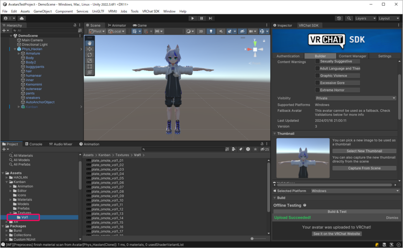Select the Scale tool in Scene overlay
The height and width of the screenshot is (248, 403).
(x=90, y=61)
